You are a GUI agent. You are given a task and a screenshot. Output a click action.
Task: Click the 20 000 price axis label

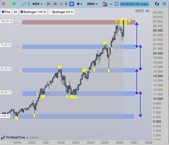click(158, 53)
